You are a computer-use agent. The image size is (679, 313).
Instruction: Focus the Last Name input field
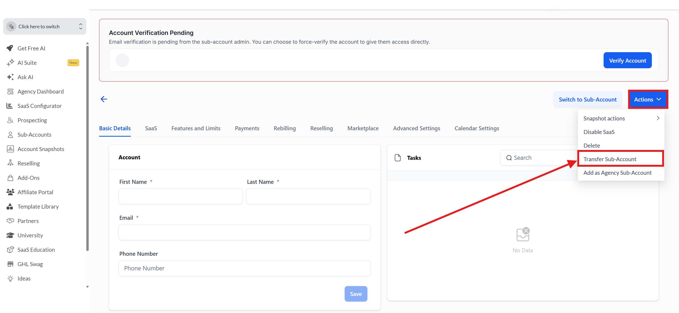(308, 196)
